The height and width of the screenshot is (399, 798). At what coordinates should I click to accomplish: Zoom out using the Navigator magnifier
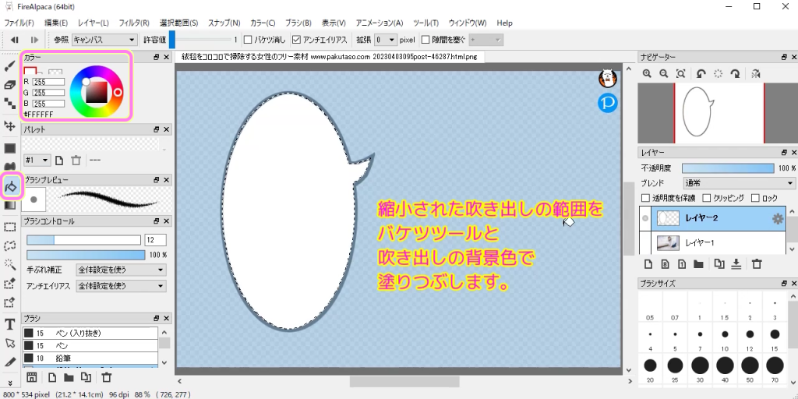664,74
